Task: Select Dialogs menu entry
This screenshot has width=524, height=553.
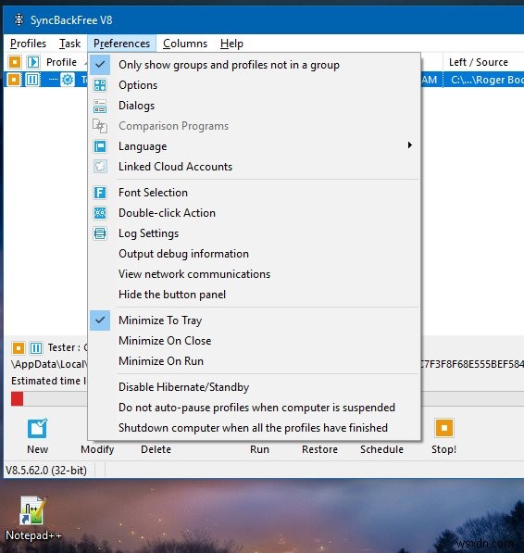Action: coord(255,106)
